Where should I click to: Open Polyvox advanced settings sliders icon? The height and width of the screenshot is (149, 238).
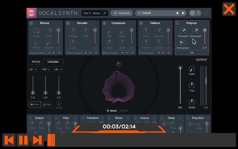(x=192, y=53)
